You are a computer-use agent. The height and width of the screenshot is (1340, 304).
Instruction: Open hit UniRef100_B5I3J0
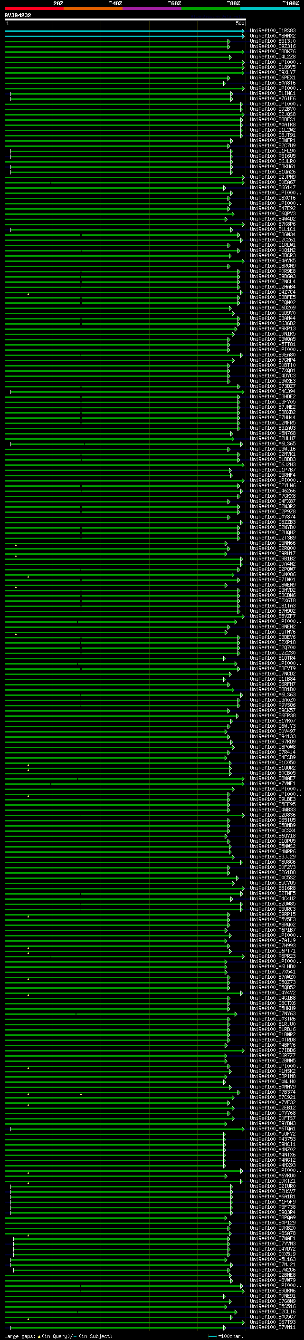(x=273, y=41)
